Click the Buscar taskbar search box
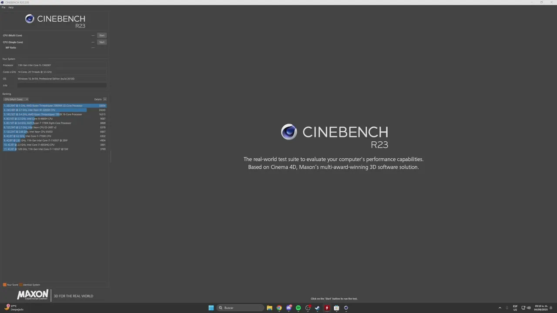 [241, 308]
